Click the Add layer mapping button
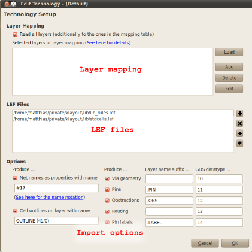Viewport: 252px width, 252px height. [x=229, y=67]
